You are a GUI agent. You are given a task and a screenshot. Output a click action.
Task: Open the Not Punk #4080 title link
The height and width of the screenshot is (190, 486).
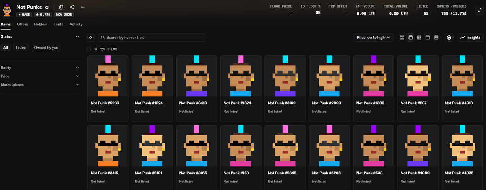pyautogui.click(x=415, y=173)
